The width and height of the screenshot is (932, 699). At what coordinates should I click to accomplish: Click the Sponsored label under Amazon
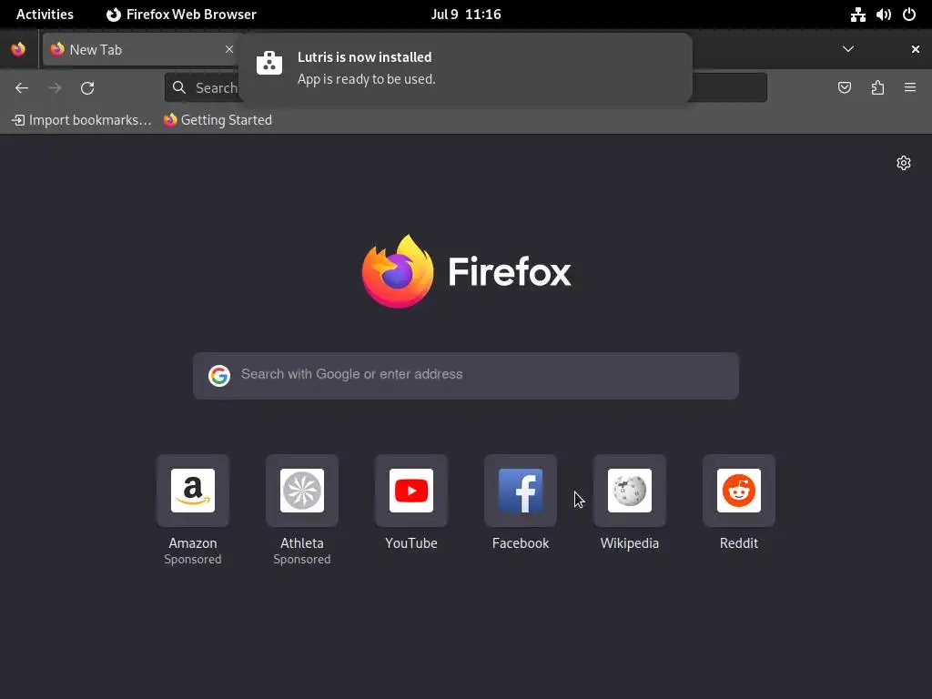point(193,560)
